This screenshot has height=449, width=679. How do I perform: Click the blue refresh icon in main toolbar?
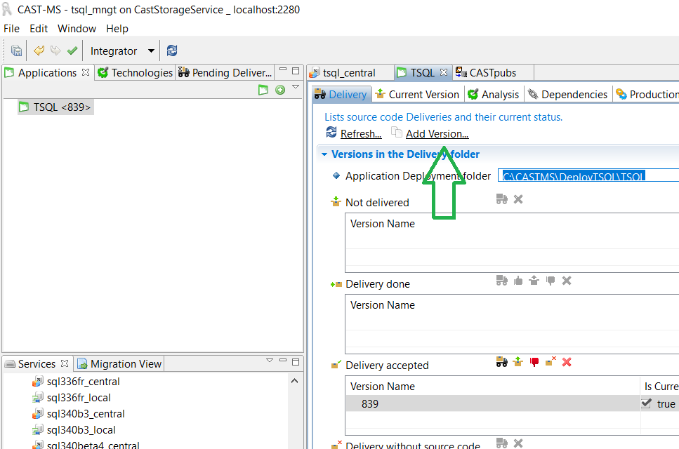point(172,51)
